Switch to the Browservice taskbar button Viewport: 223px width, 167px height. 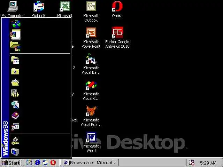[91, 162]
